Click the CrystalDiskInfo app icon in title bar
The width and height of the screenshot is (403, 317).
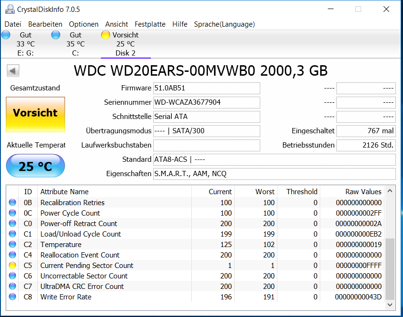tap(10, 9)
